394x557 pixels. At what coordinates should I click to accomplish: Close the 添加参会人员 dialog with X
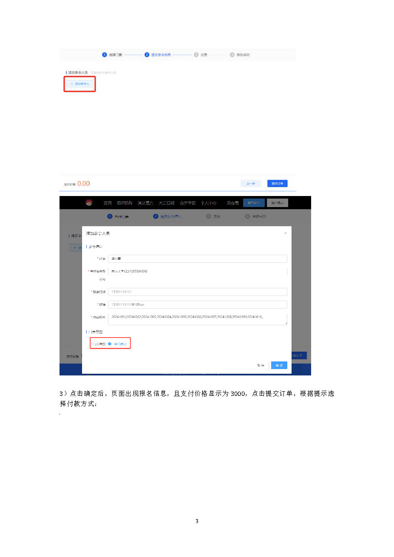pyautogui.click(x=285, y=233)
